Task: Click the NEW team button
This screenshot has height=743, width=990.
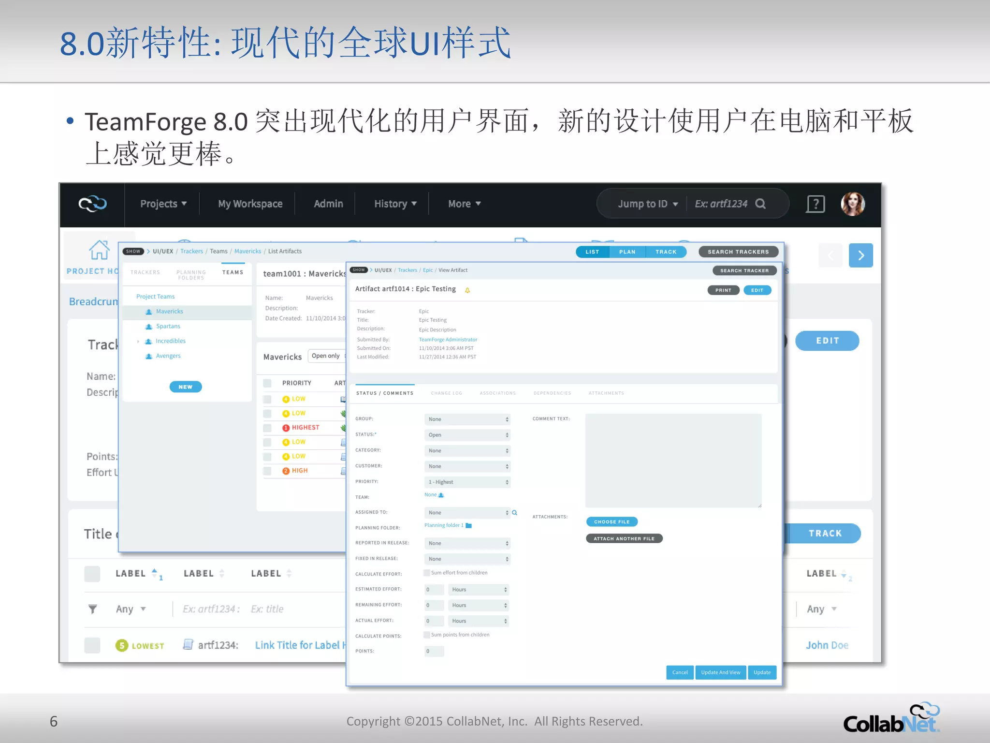Action: click(186, 387)
